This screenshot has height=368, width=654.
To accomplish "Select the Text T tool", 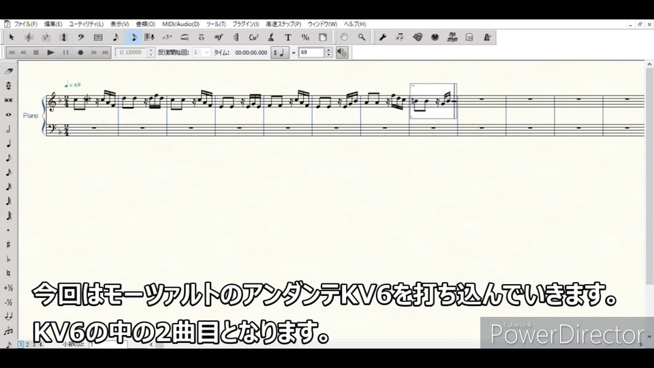I will coord(287,37).
